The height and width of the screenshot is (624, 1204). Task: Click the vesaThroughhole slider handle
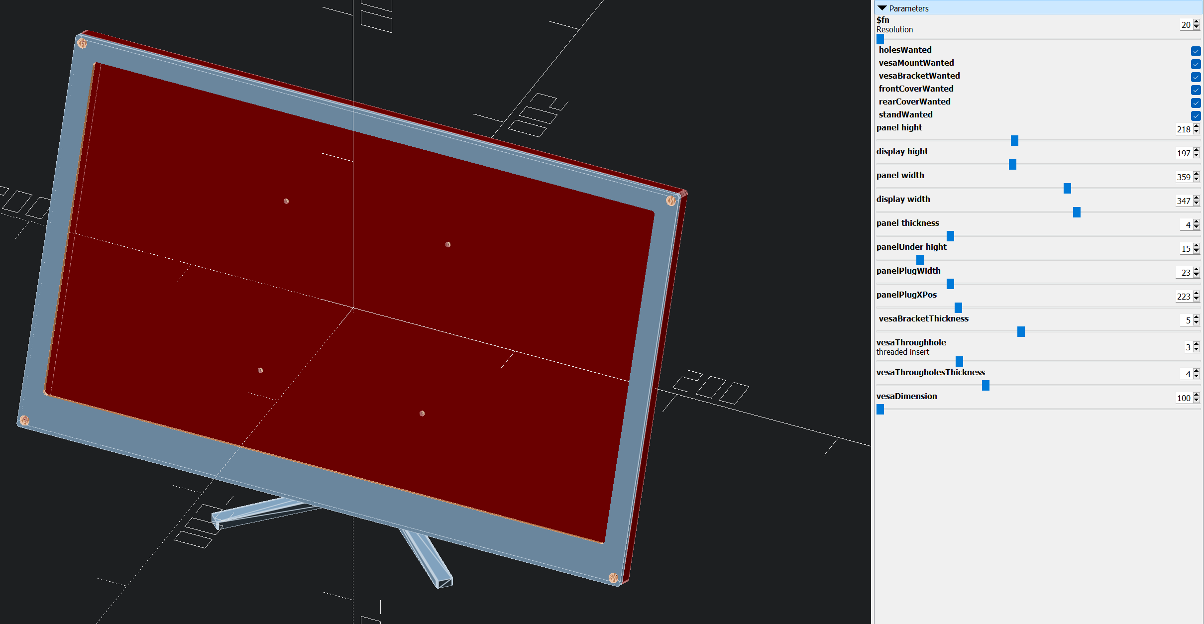959,362
